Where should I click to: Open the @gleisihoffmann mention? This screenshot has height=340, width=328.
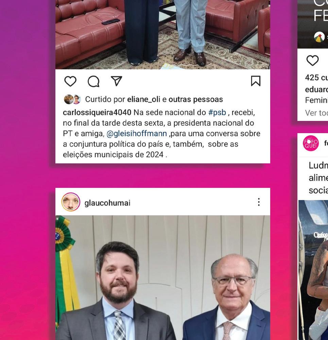(x=137, y=133)
